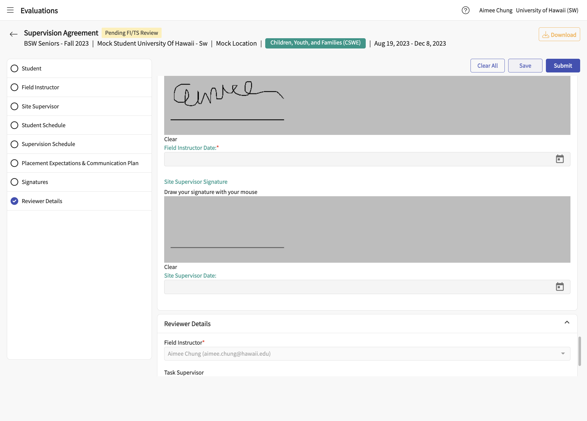This screenshot has height=421, width=587.
Task: Open the hamburger navigation menu
Action: (10, 10)
